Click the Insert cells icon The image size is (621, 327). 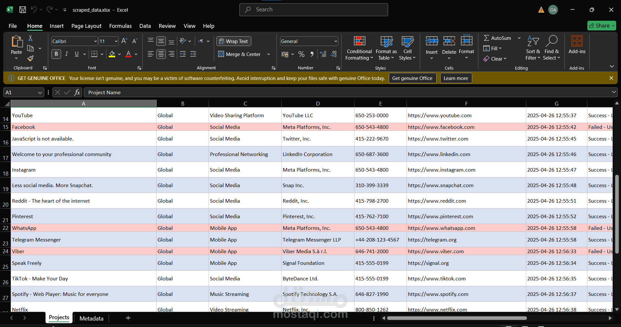432,41
